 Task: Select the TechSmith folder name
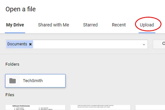pyautogui.click(x=33, y=81)
